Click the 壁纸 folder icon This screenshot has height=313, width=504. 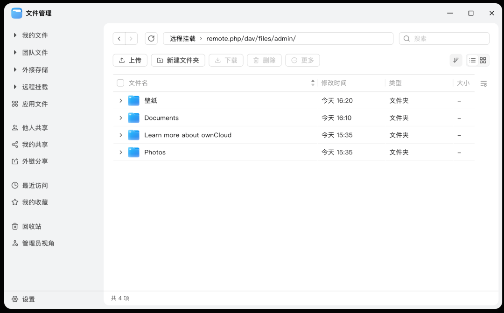point(134,101)
